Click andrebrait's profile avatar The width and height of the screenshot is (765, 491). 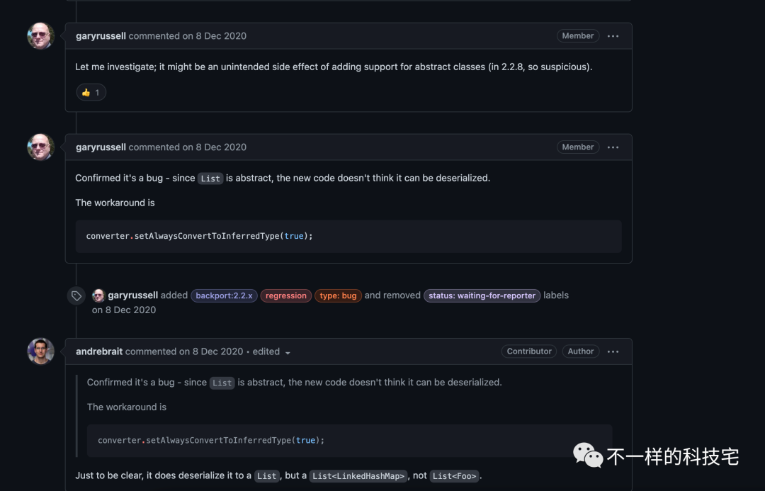[x=41, y=351]
